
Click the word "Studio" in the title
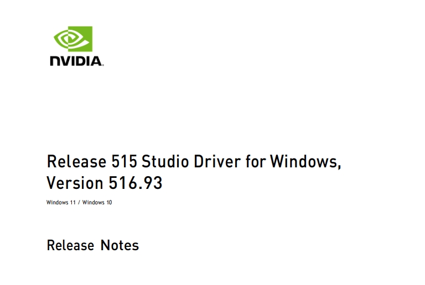click(165, 161)
